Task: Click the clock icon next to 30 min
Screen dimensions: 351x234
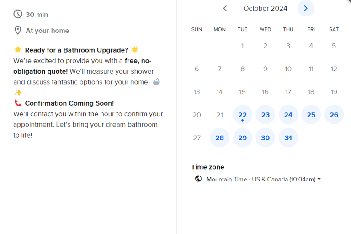Action: pyautogui.click(x=18, y=14)
